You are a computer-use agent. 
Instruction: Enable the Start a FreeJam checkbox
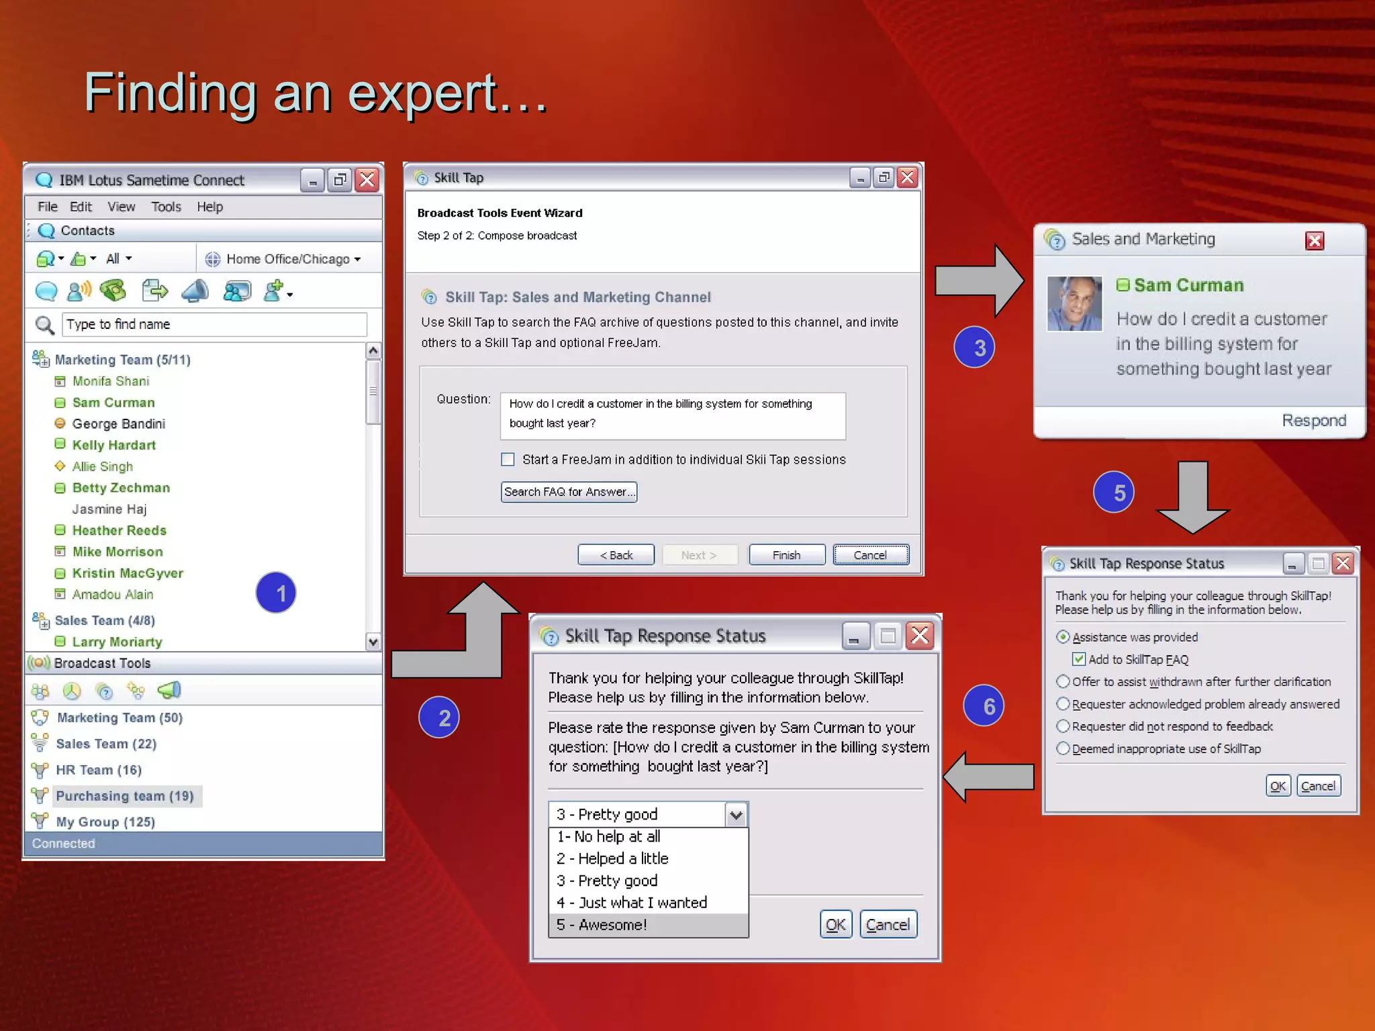click(x=508, y=459)
